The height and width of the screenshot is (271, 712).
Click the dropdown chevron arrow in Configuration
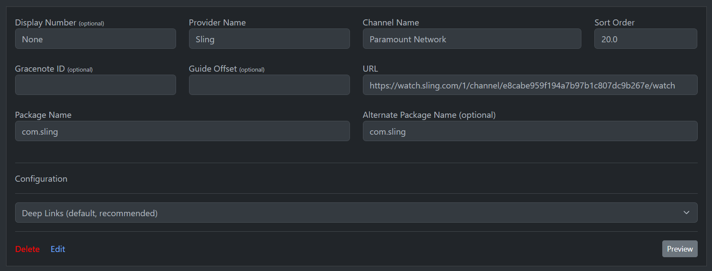coord(686,213)
